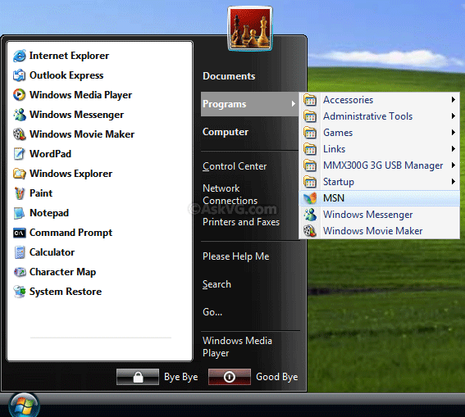Click the Windows Explorer folder icon

(x=20, y=174)
